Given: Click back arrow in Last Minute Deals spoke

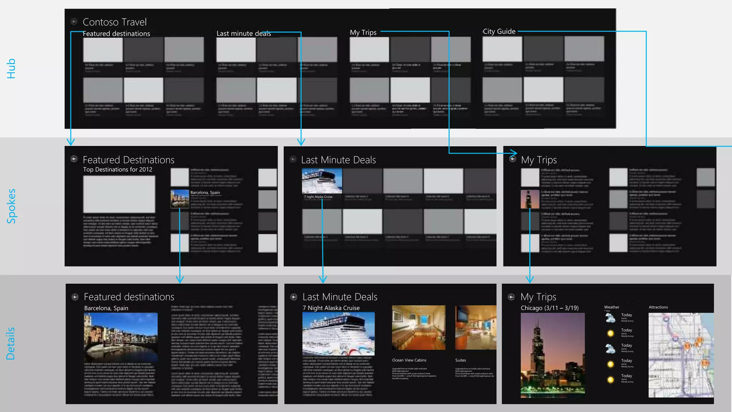Looking at the screenshot, I should point(293,159).
